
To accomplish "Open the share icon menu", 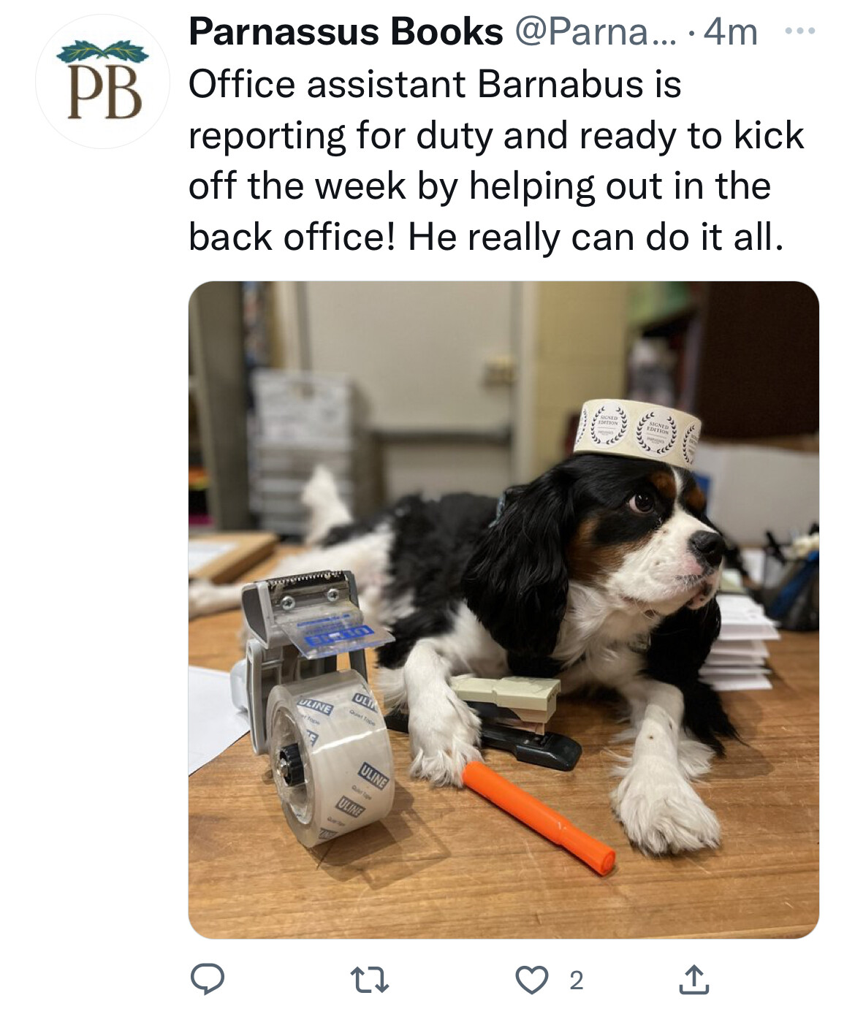I will tap(693, 980).
